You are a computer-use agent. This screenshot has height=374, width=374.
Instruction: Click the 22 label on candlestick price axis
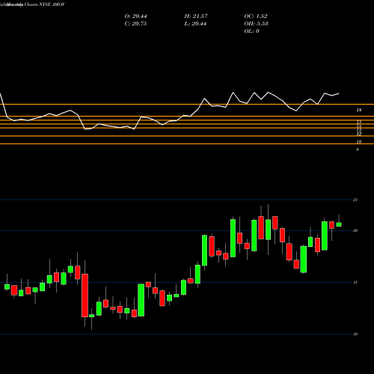355,200
